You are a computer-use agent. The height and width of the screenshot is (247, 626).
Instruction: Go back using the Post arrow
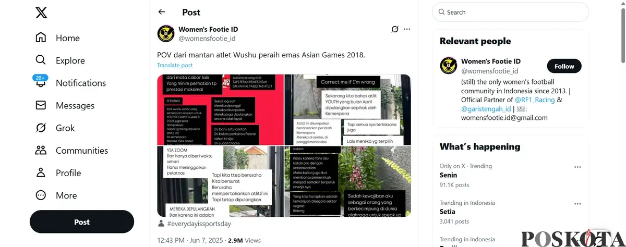click(162, 12)
